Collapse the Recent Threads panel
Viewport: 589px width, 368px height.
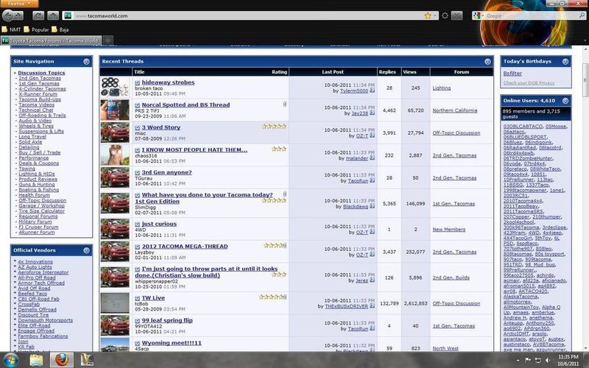(487, 62)
